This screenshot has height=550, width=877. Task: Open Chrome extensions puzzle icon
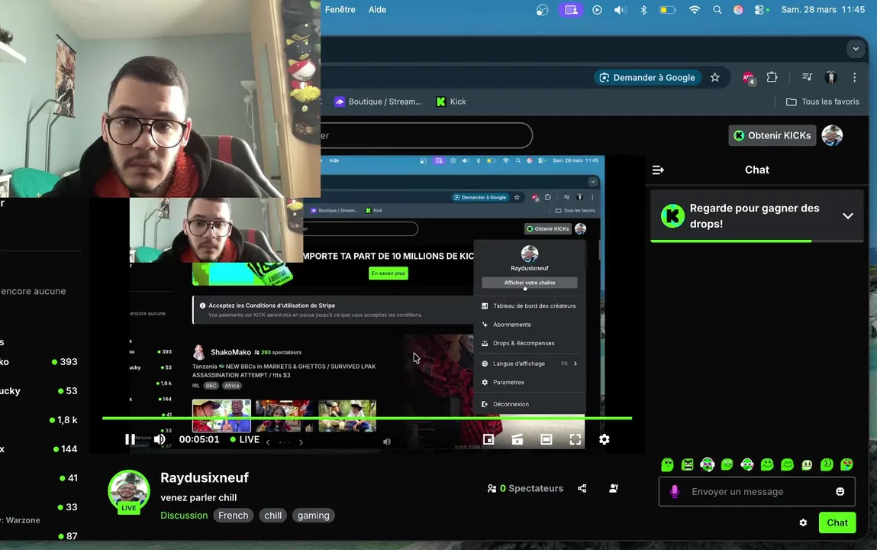pos(772,77)
